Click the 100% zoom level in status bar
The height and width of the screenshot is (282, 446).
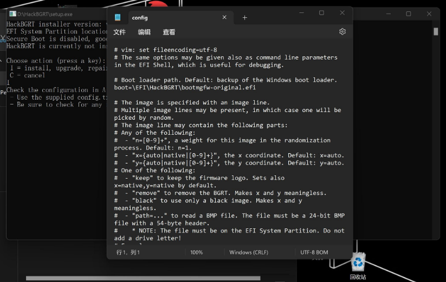(x=196, y=252)
